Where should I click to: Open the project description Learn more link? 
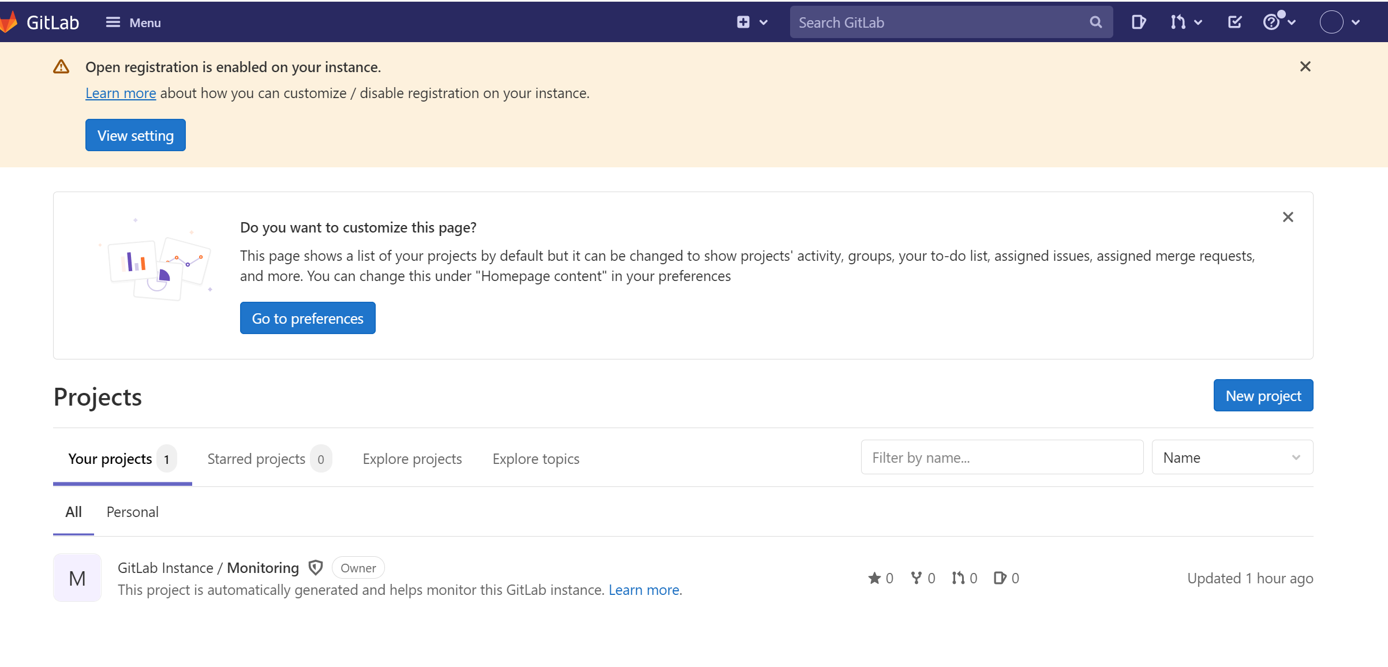pyautogui.click(x=644, y=590)
